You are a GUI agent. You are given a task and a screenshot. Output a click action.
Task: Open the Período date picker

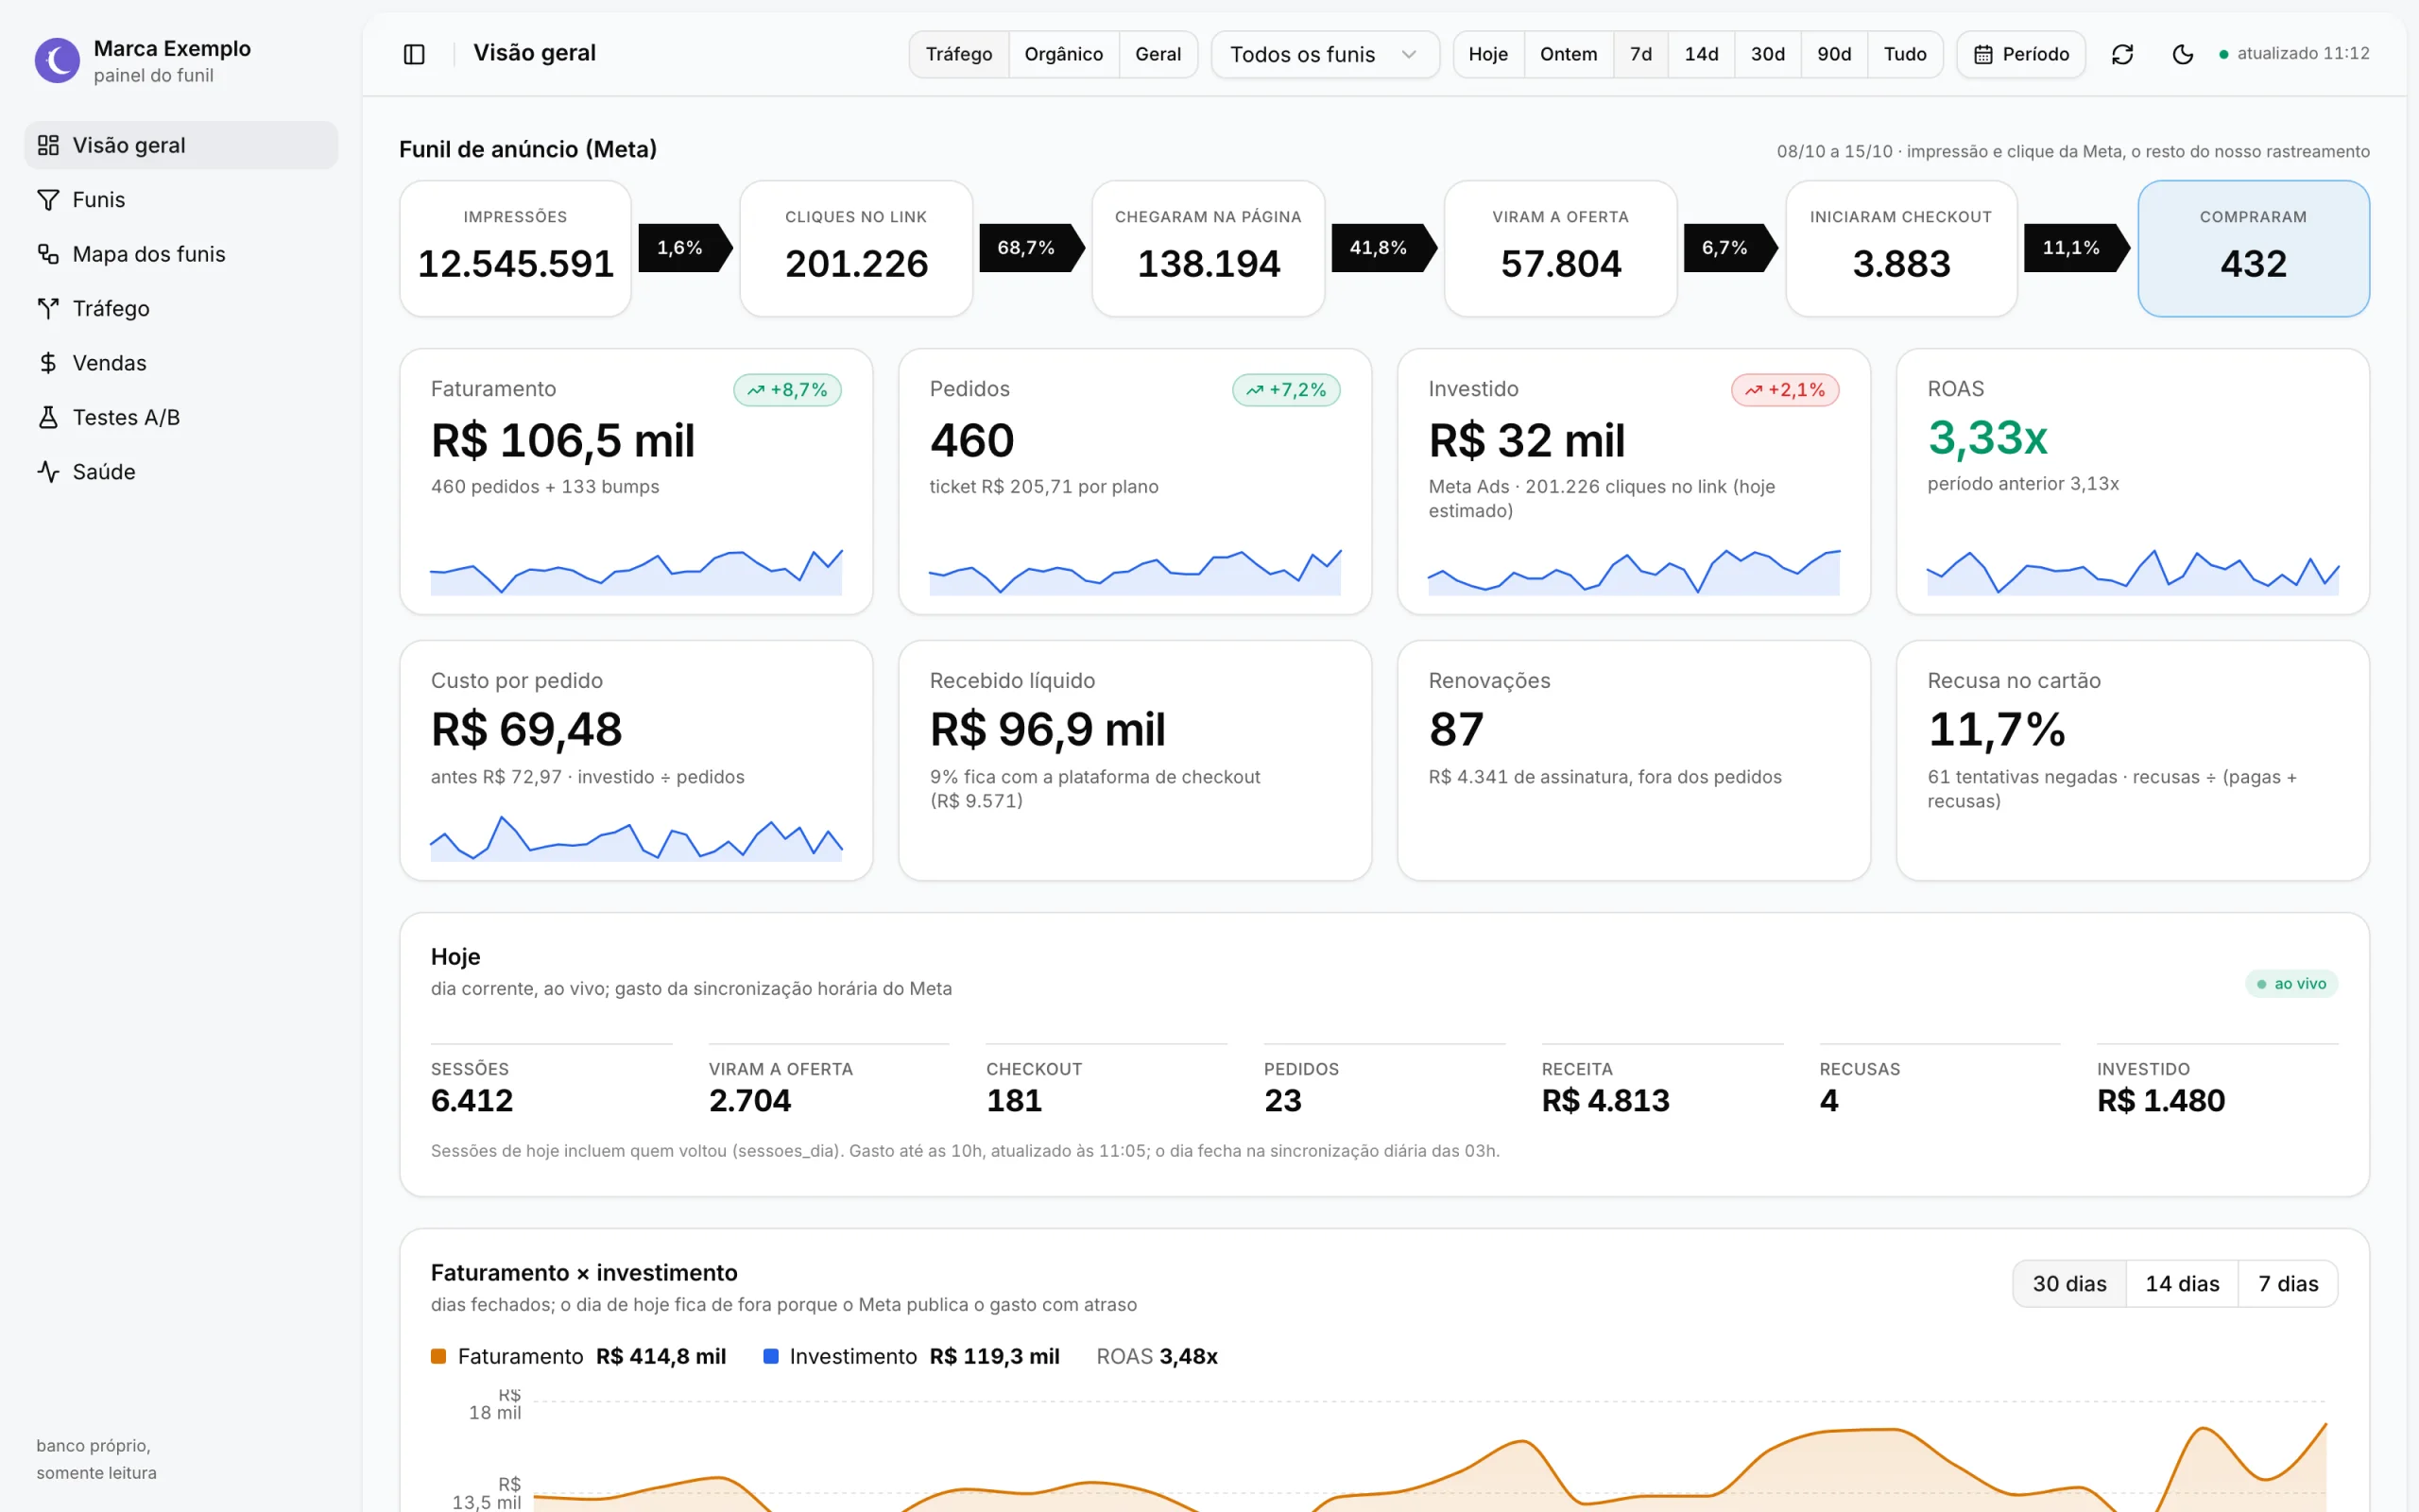pos(2020,54)
